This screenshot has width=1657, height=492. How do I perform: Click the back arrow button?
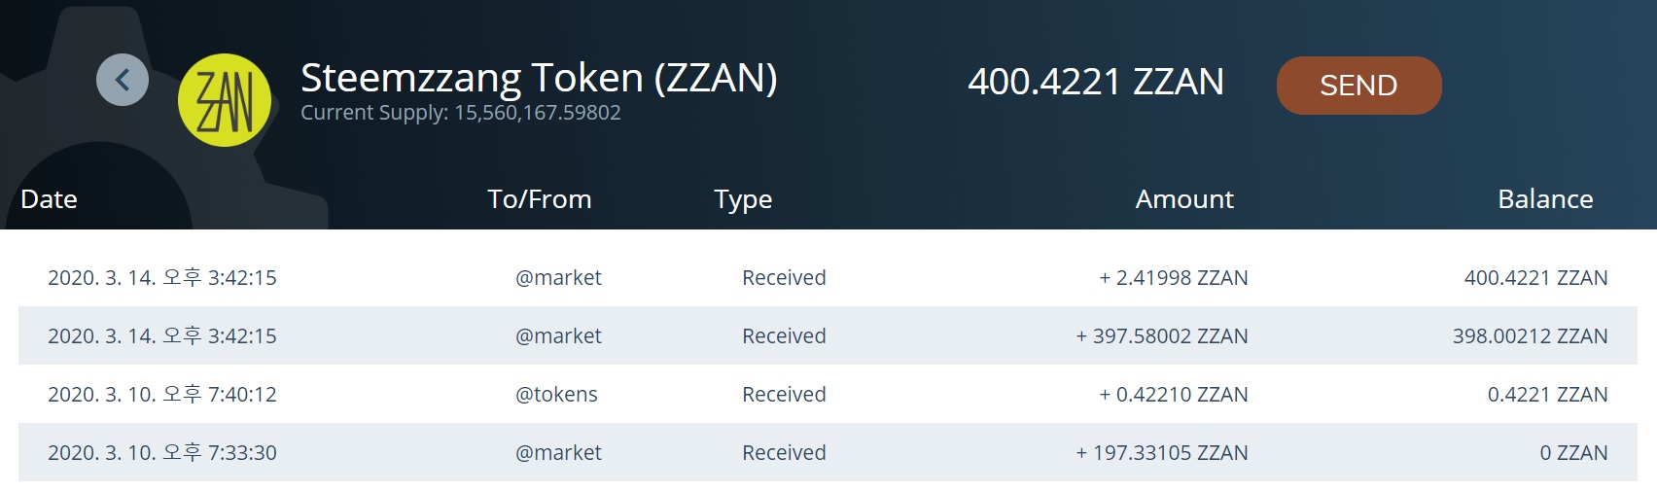click(123, 80)
